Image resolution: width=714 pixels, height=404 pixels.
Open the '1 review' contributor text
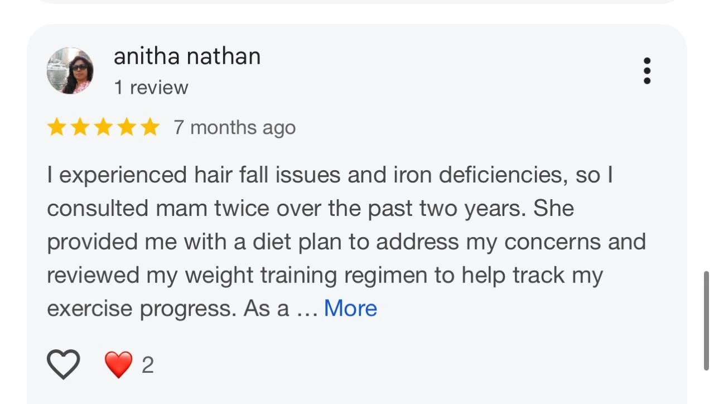(x=151, y=88)
